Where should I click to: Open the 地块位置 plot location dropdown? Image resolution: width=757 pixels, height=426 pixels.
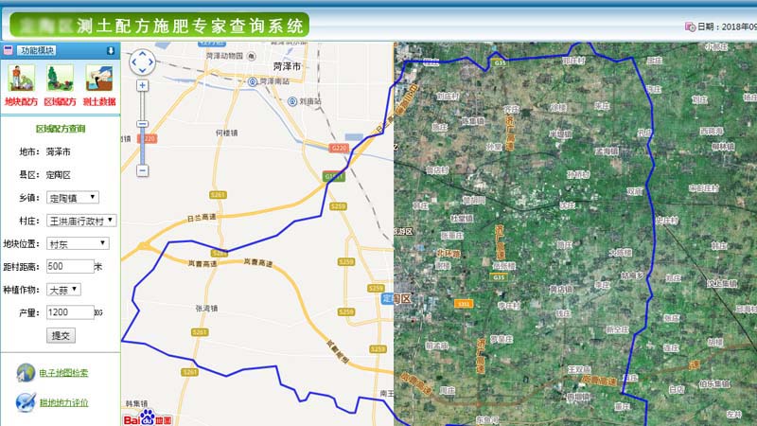pyautogui.click(x=78, y=243)
